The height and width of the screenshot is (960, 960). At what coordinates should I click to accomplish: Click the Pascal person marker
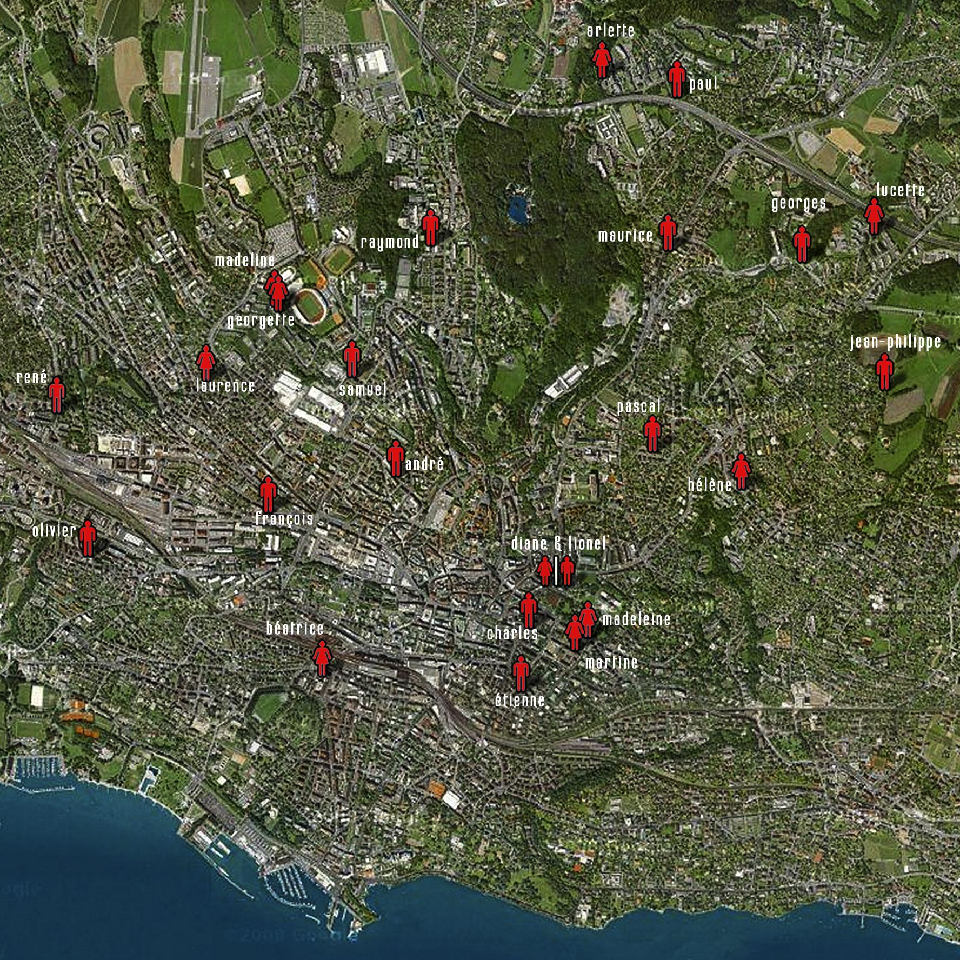pyautogui.click(x=652, y=434)
